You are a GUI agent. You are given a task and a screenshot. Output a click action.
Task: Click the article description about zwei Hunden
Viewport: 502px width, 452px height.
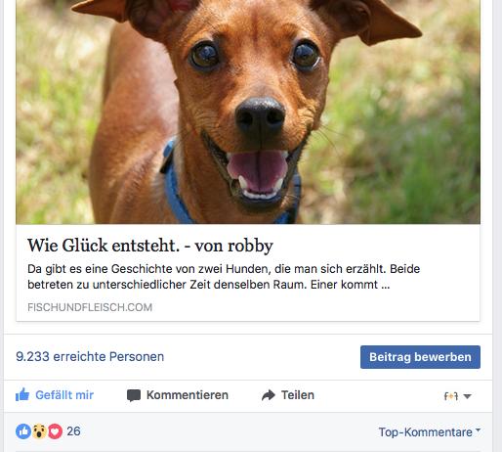(224, 277)
